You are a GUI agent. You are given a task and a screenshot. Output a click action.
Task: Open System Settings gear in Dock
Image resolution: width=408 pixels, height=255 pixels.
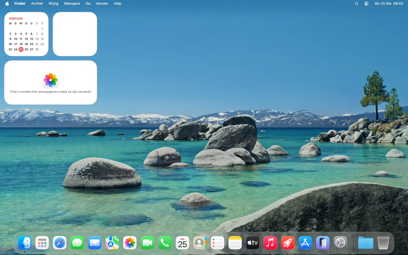point(340,243)
